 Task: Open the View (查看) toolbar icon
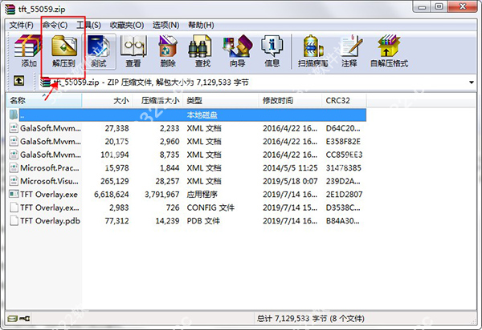(x=133, y=46)
